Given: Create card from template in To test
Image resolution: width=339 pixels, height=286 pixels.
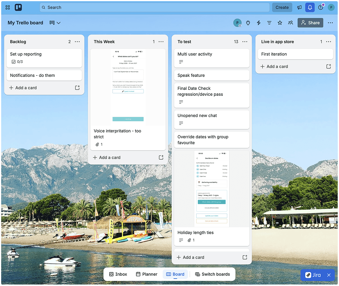Looking at the screenshot, I should pyautogui.click(x=245, y=257).
